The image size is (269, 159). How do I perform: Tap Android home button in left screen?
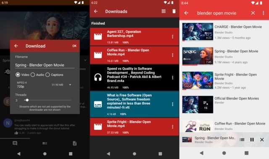[x=45, y=154]
